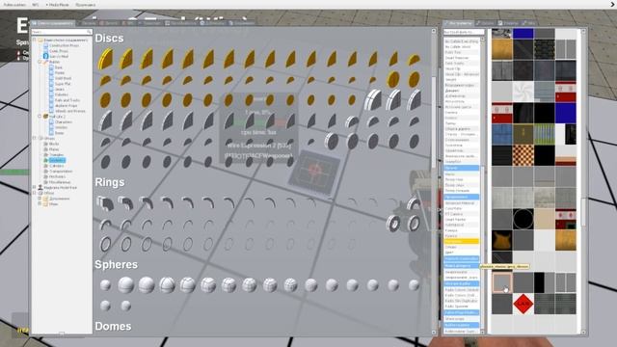617x347 pixels.
Task: Expand the Model Pack node with the person icon
Action: (35, 188)
